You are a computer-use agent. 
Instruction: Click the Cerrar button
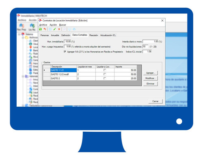click(155, 101)
